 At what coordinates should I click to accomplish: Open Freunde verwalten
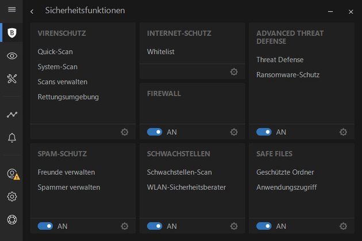click(66, 172)
